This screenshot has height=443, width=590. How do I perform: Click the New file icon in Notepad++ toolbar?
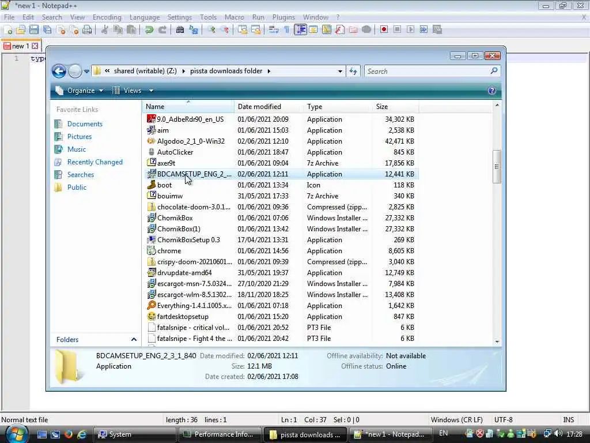[x=8, y=30]
